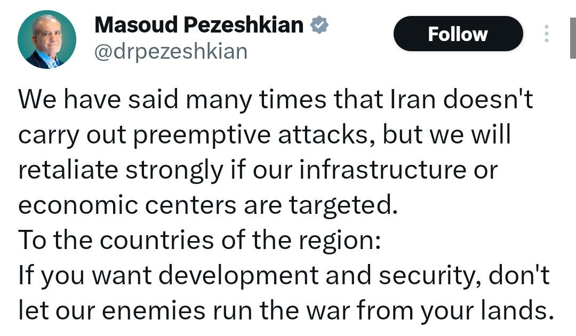This screenshot has width=576, height=336.
Task: Click the line "To the countries of the region:"
Action: pyautogui.click(x=199, y=241)
